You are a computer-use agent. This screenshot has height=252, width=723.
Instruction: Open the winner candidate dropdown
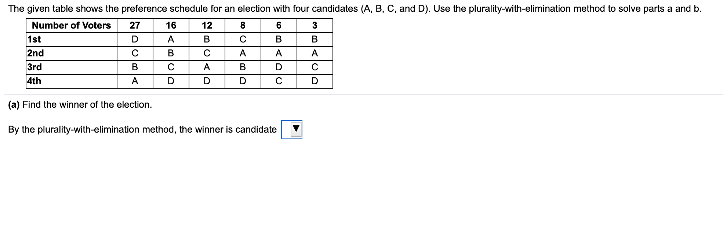coord(292,130)
